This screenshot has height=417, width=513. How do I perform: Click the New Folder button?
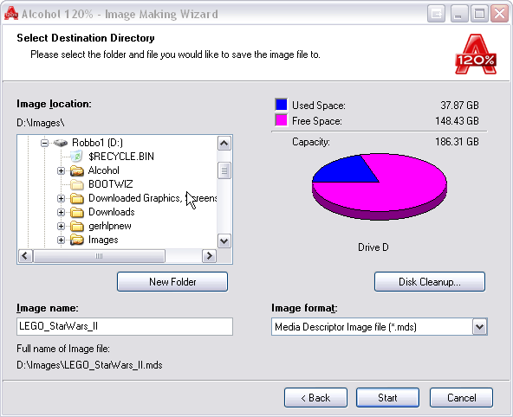tap(172, 281)
